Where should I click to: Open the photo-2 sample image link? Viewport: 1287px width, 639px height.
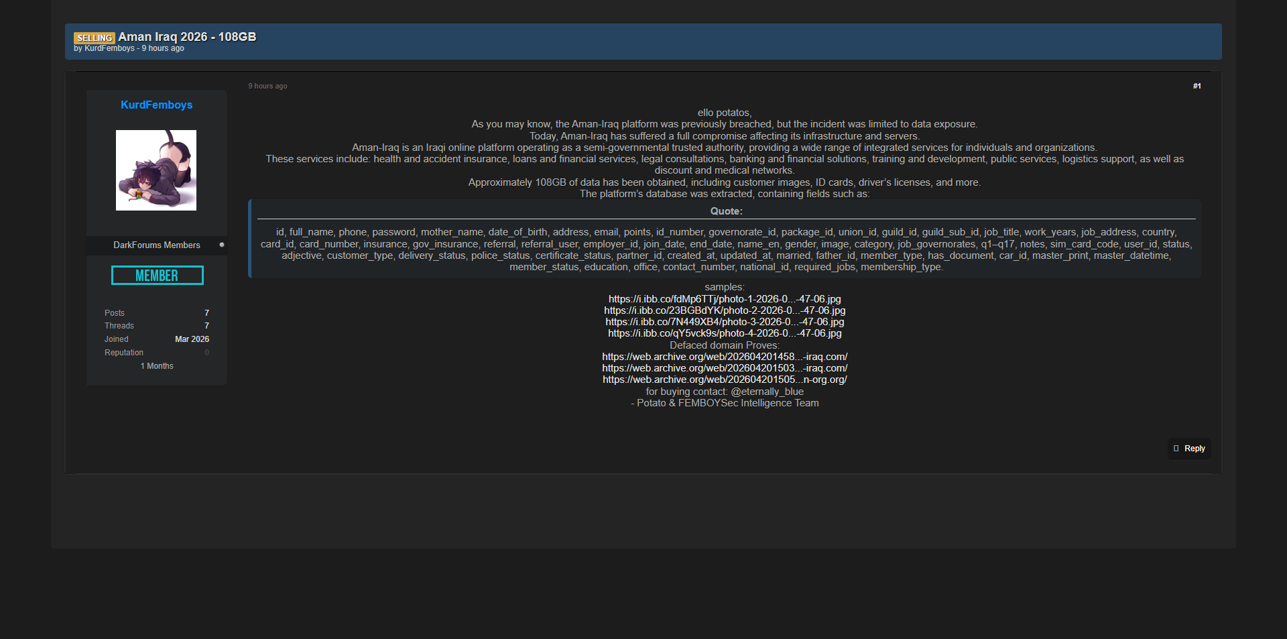tap(724, 310)
